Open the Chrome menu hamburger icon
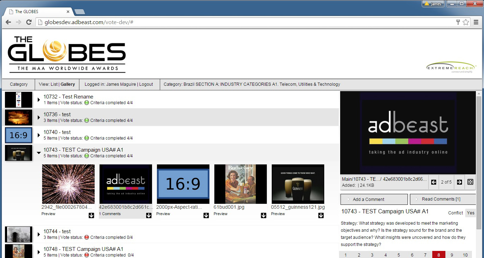The height and width of the screenshot is (258, 484). point(476,22)
